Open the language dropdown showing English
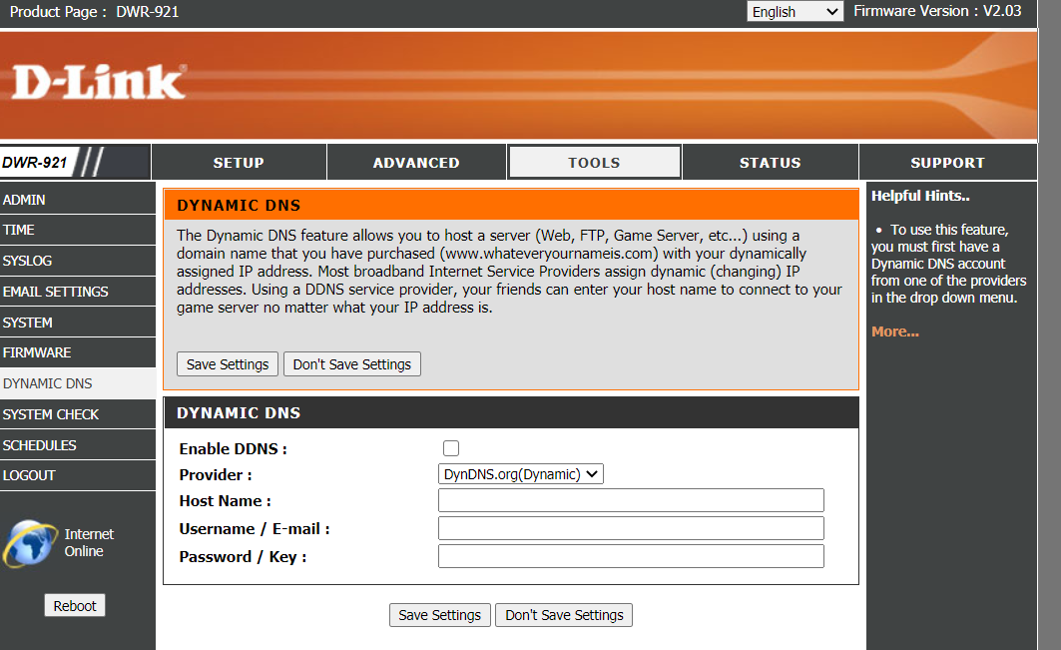 (795, 12)
